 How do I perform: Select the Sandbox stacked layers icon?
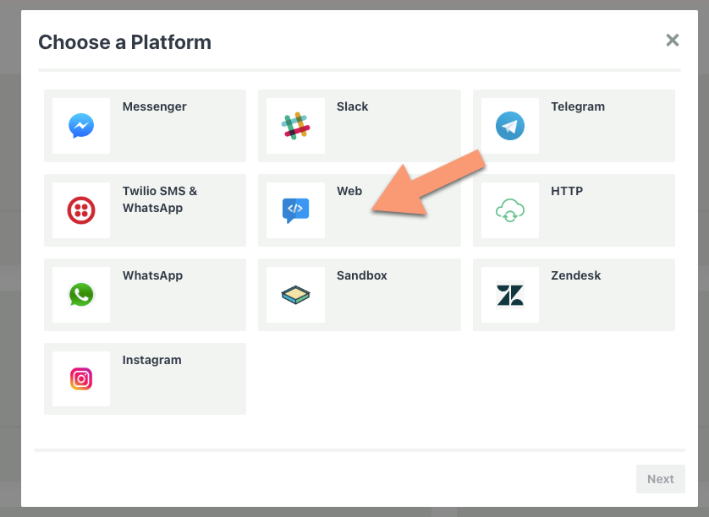(294, 294)
